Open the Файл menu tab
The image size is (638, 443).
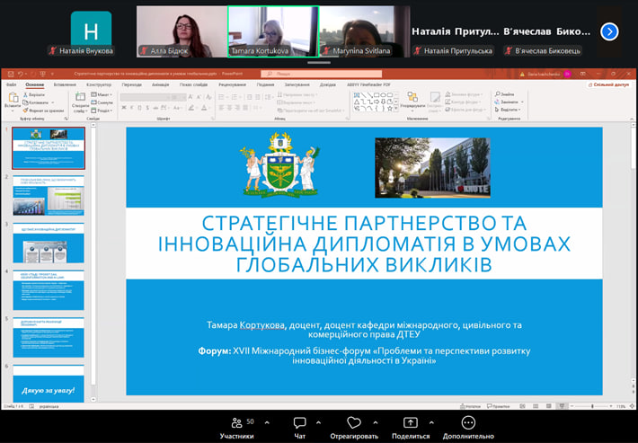(x=11, y=84)
